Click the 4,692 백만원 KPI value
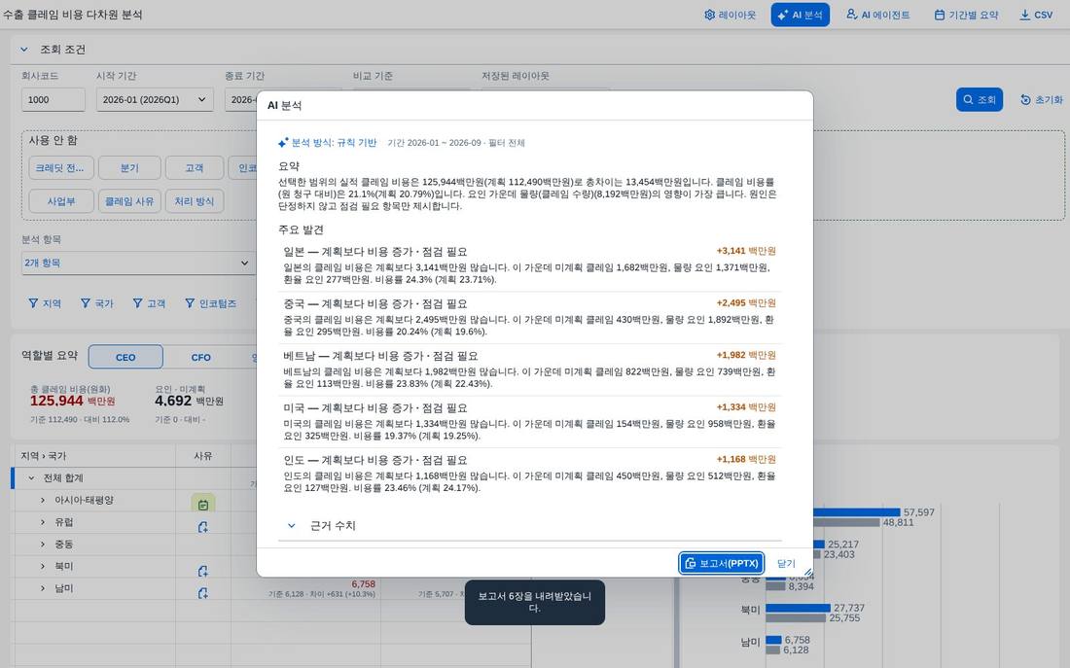Viewport: 1070px width, 668px height. (189, 402)
